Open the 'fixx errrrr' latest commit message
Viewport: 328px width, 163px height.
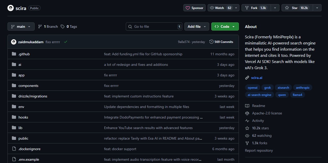point(53,42)
